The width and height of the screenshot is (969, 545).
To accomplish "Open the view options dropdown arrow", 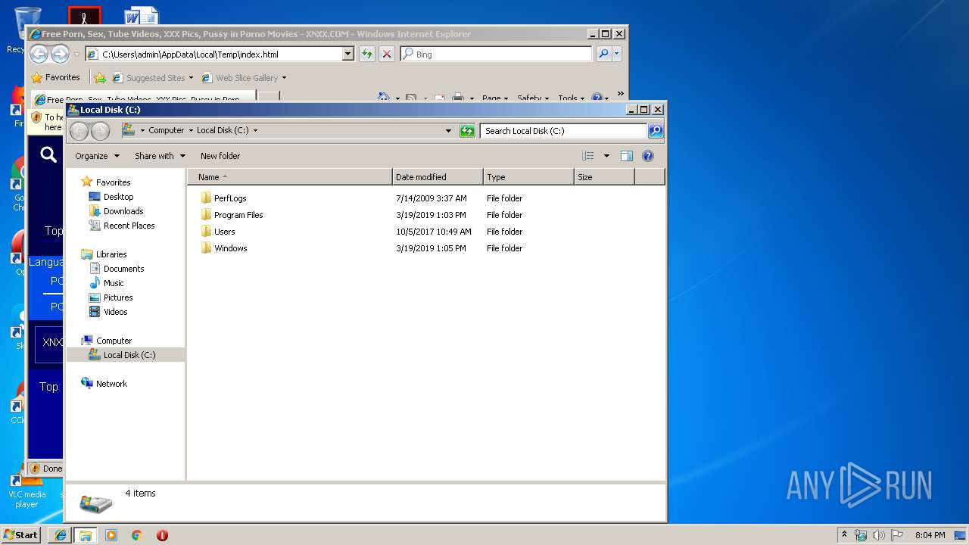I will point(606,156).
